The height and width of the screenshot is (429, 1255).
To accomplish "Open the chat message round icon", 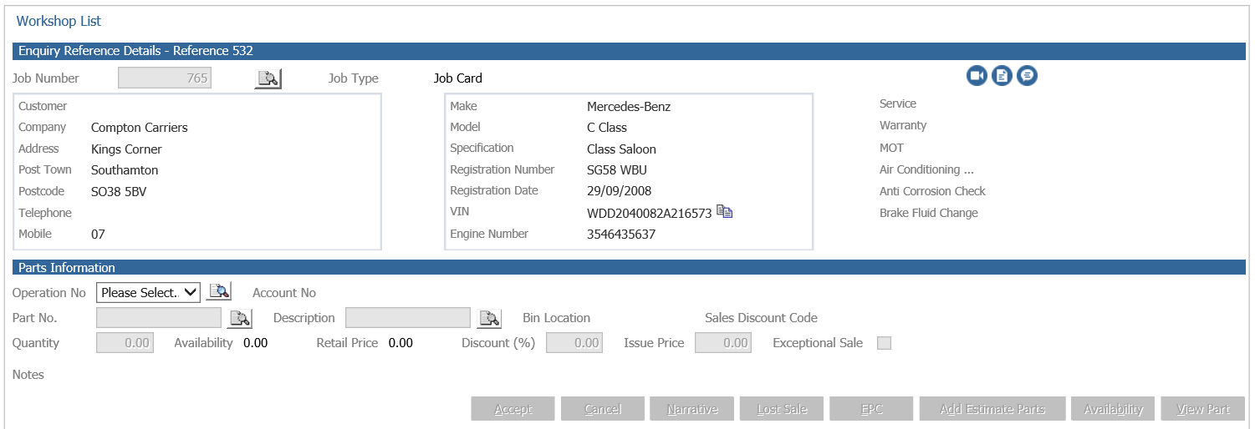I will coord(1027,76).
